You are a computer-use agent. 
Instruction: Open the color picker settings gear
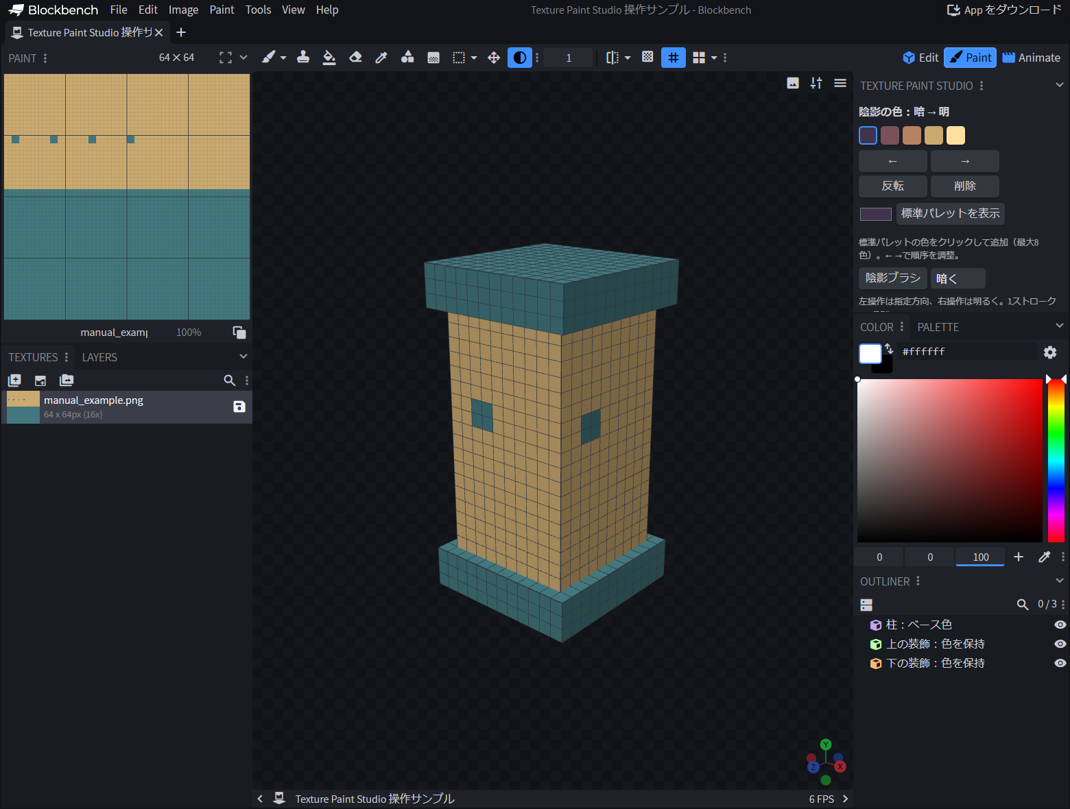point(1050,352)
